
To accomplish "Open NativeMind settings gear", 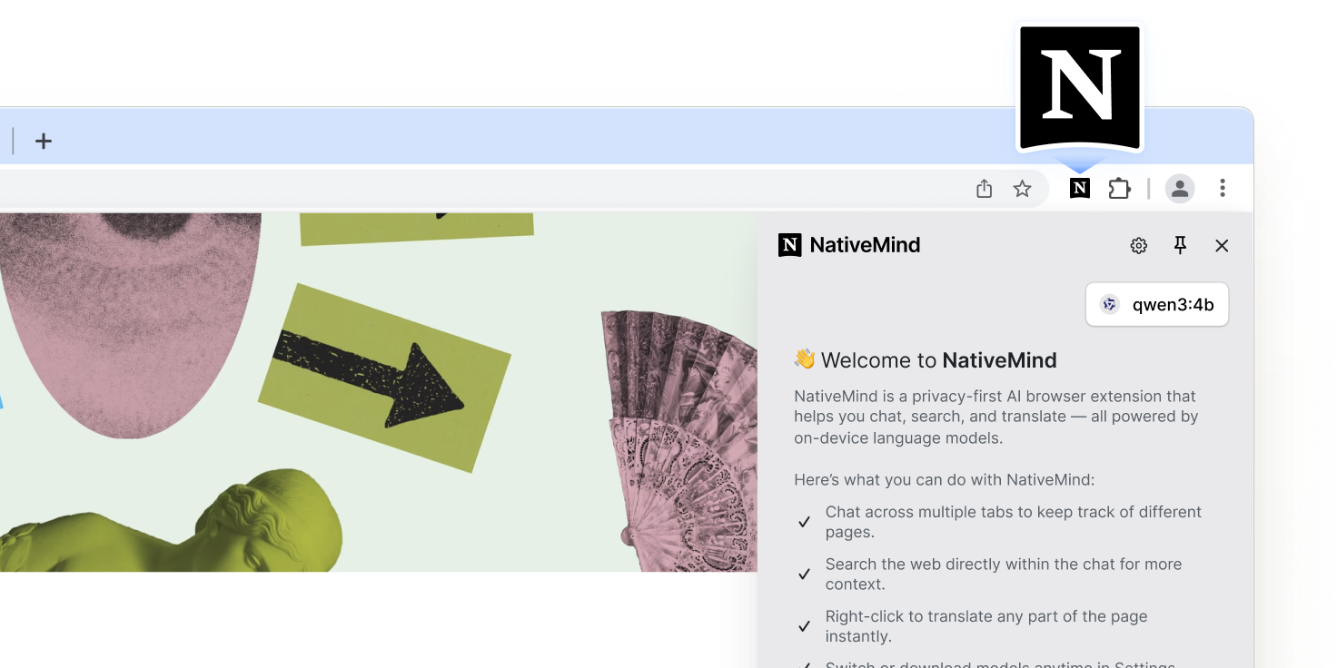I will tap(1139, 245).
